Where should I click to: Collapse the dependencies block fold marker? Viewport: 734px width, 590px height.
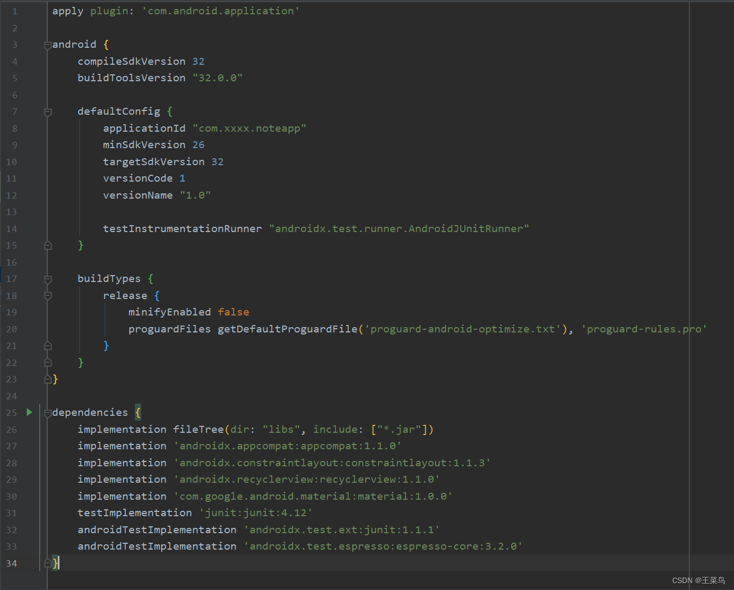(x=48, y=413)
